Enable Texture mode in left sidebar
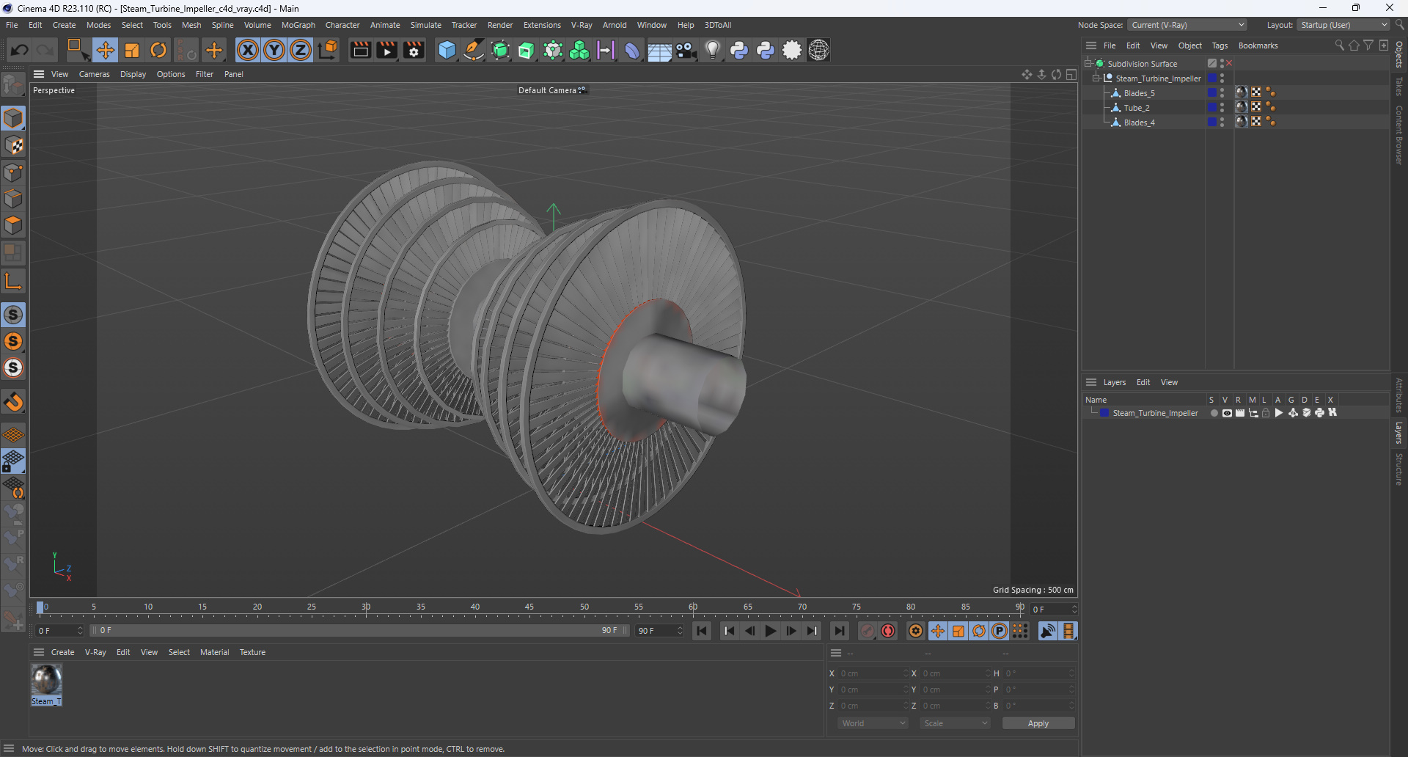Image resolution: width=1408 pixels, height=757 pixels. 13,146
